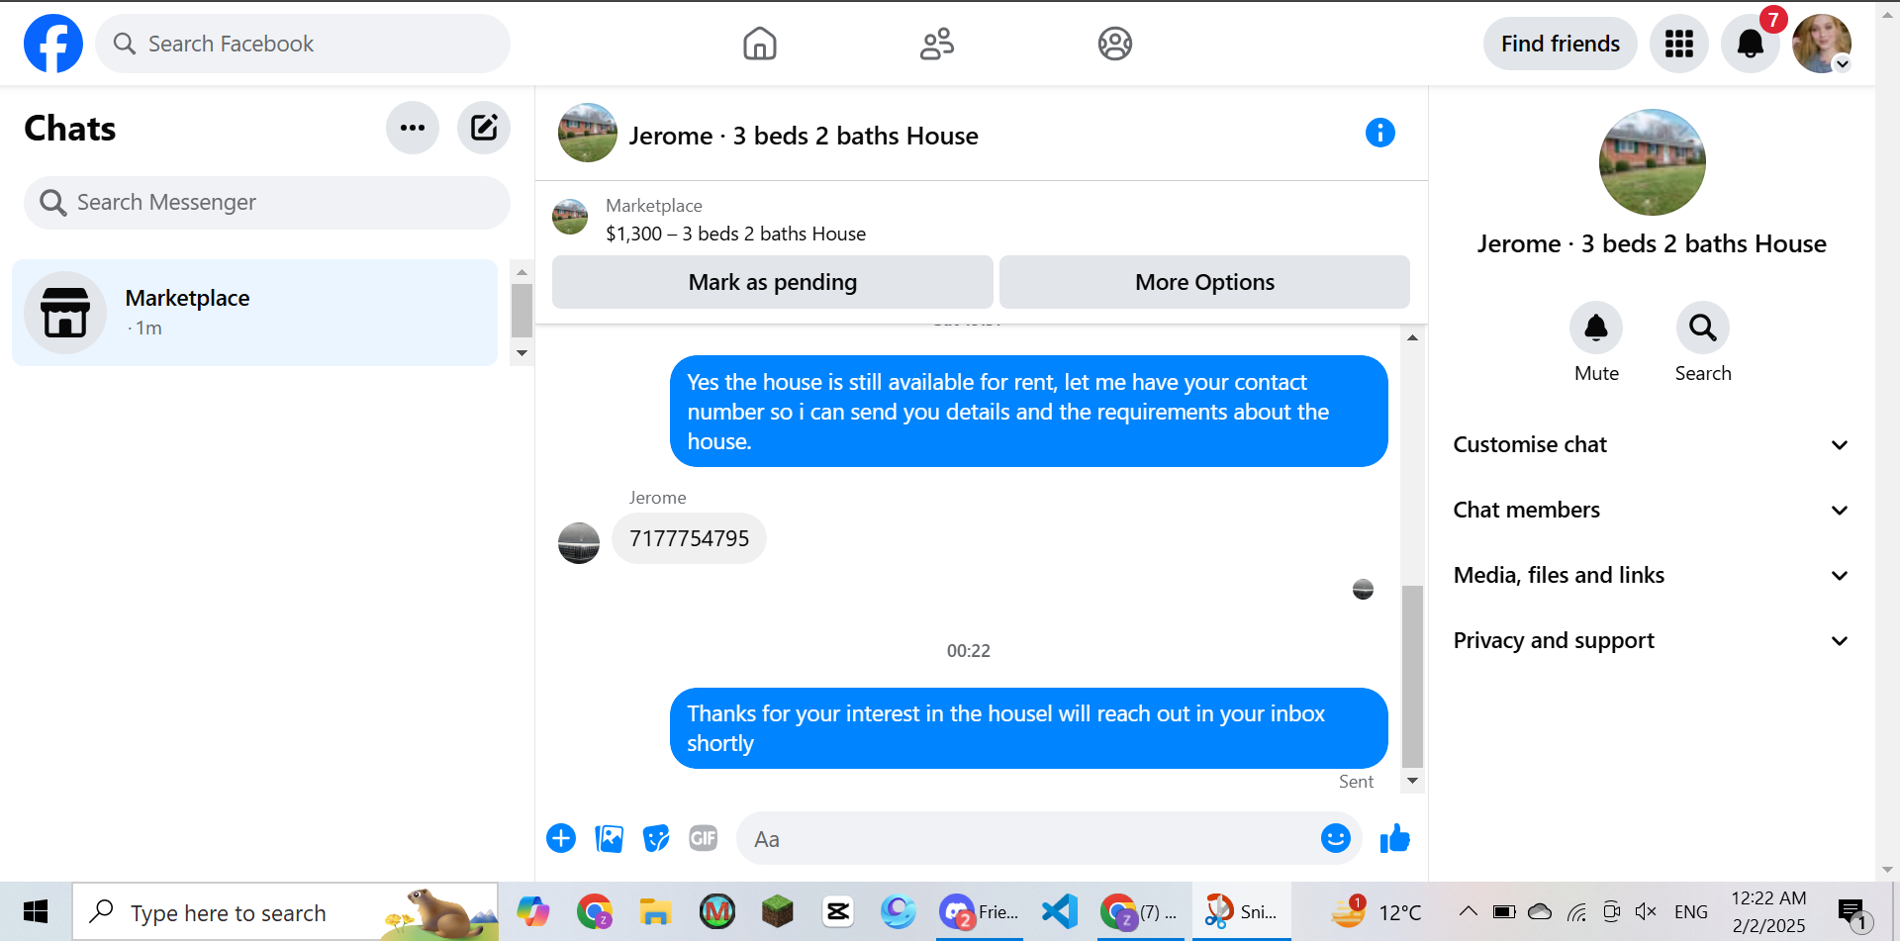Send a thumbs-up like
This screenshot has height=941, width=1900.
(x=1394, y=839)
